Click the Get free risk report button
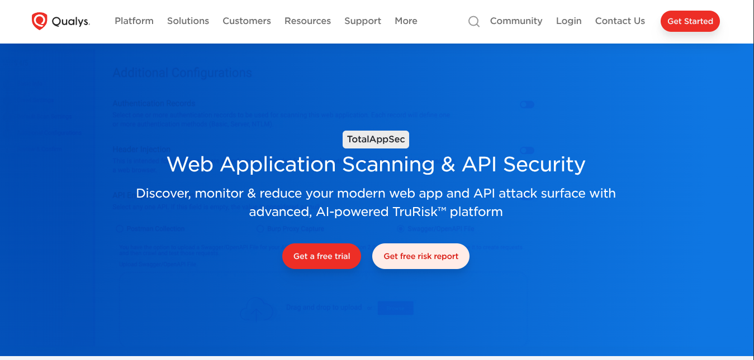 click(420, 256)
